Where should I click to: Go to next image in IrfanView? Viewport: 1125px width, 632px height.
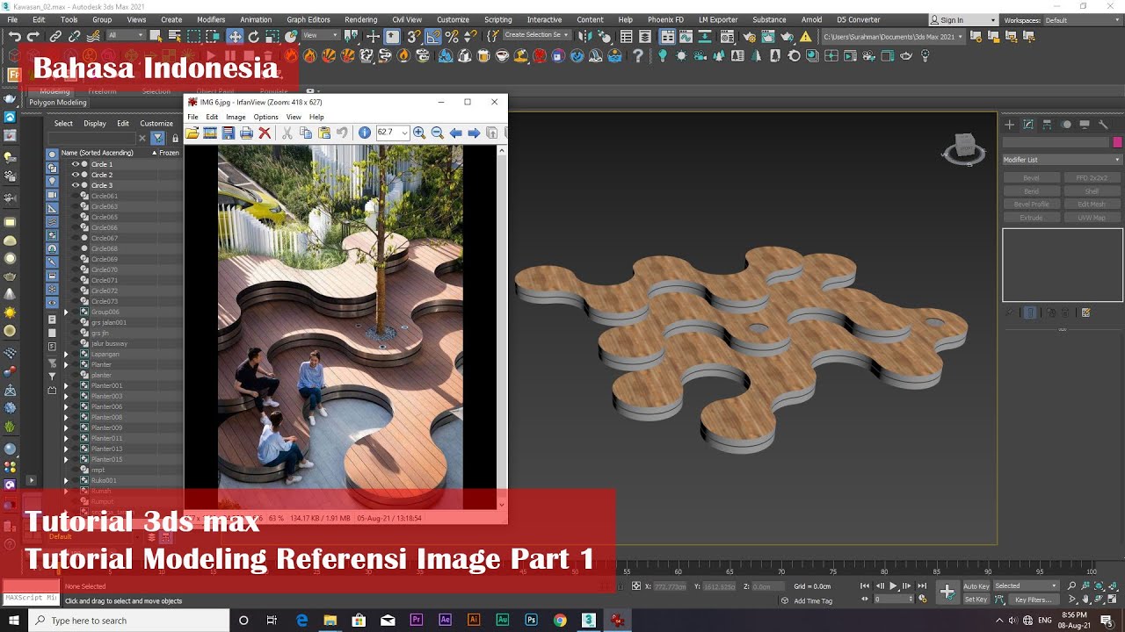474,133
